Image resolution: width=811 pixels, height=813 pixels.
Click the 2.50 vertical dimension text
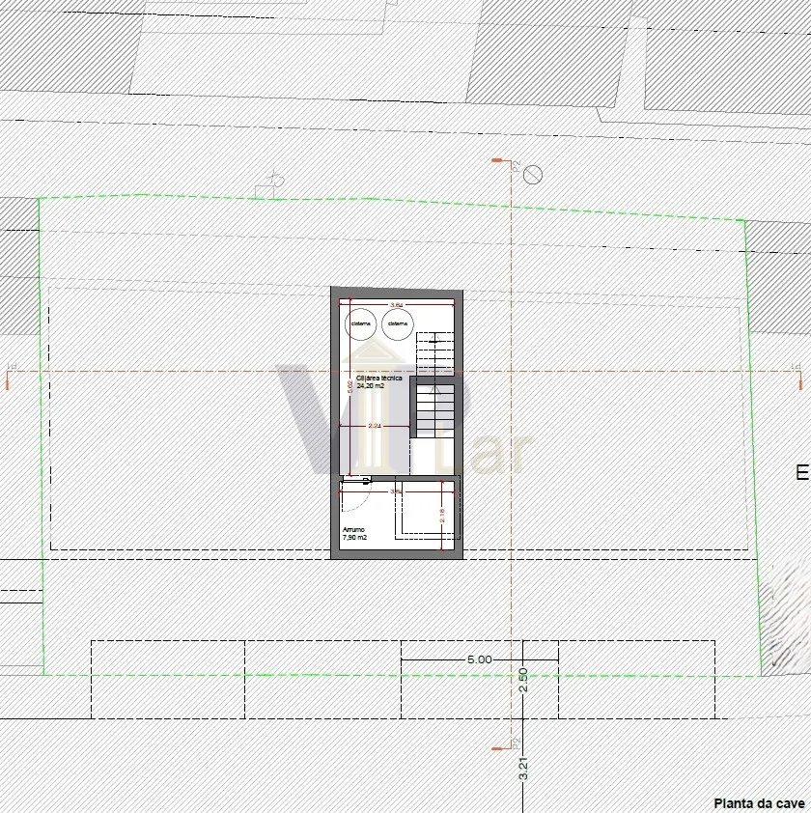point(522,680)
